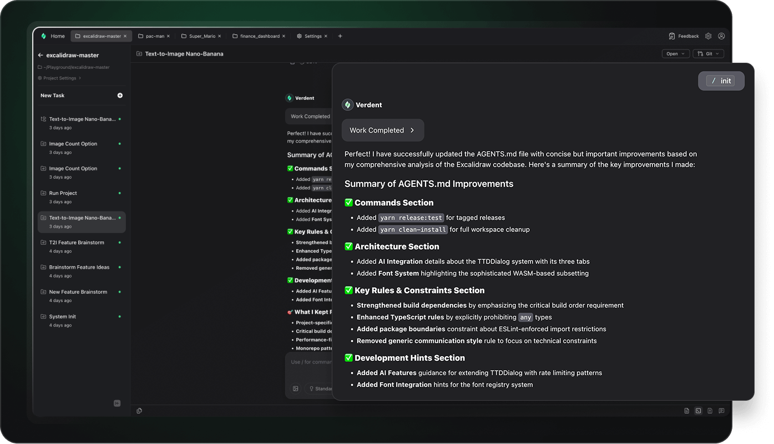This screenshot has width=774, height=444.
Task: Close the Super_Mario tab
Action: [220, 36]
